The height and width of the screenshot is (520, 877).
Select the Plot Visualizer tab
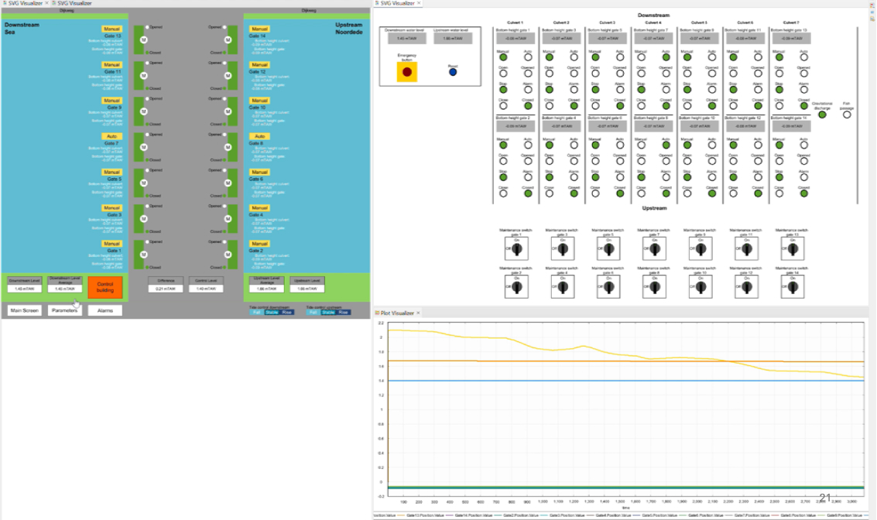pyautogui.click(x=396, y=313)
